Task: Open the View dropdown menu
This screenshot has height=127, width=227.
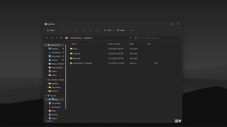Action: 121,30
